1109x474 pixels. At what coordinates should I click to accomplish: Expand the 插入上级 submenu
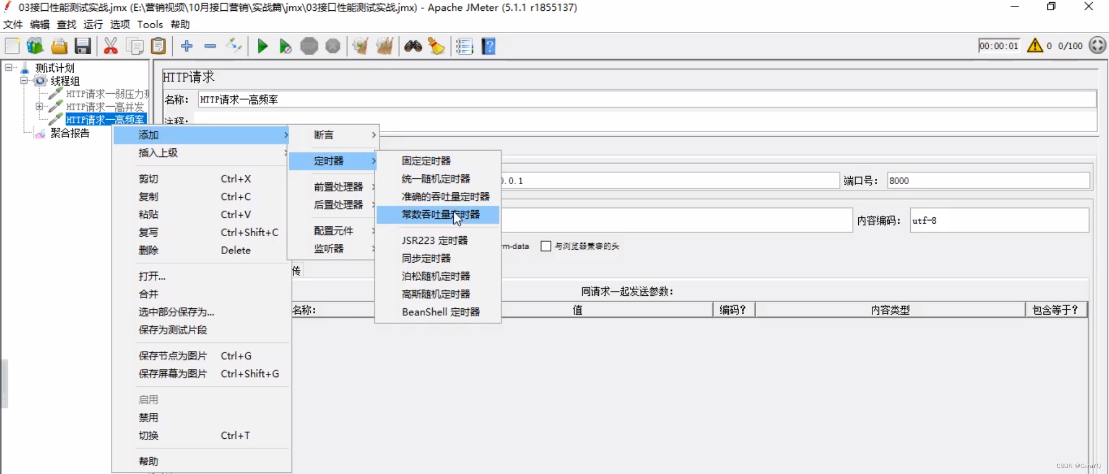[201, 153]
